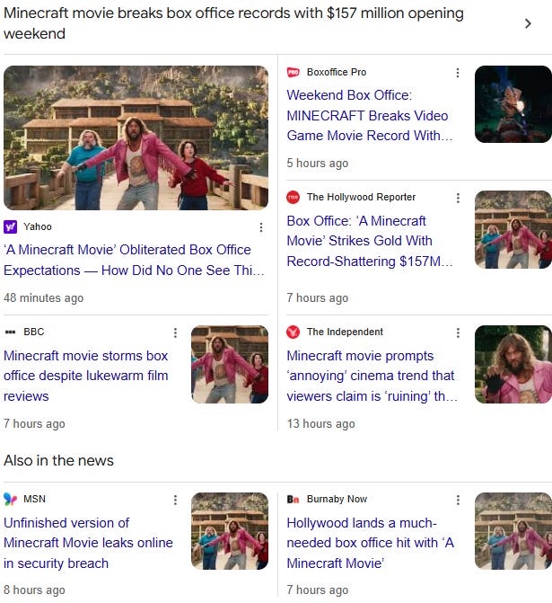Open The Independent article thumbnail

(x=513, y=364)
